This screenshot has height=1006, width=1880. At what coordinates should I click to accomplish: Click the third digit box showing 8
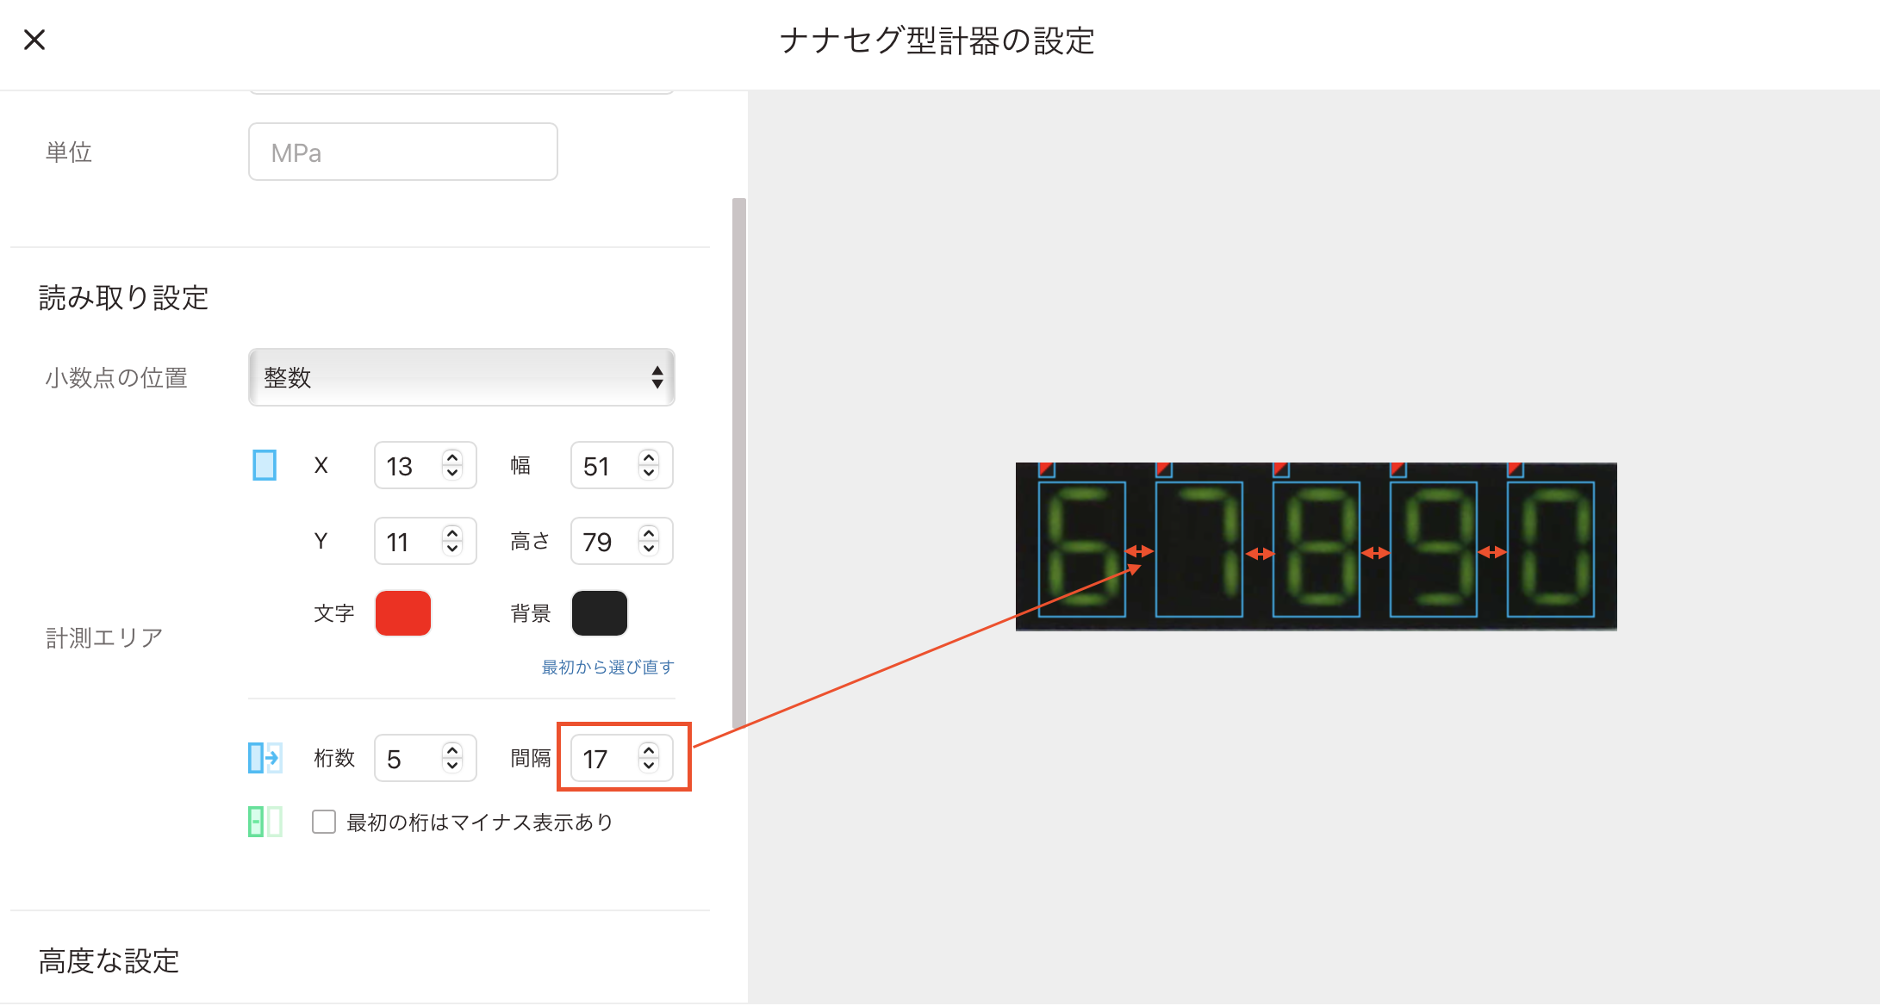pyautogui.click(x=1317, y=550)
